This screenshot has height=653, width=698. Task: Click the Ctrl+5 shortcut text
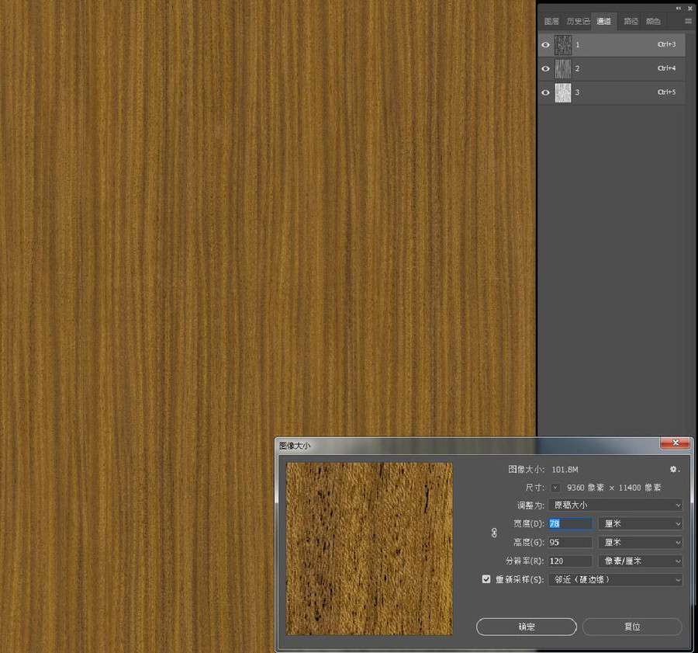[666, 92]
